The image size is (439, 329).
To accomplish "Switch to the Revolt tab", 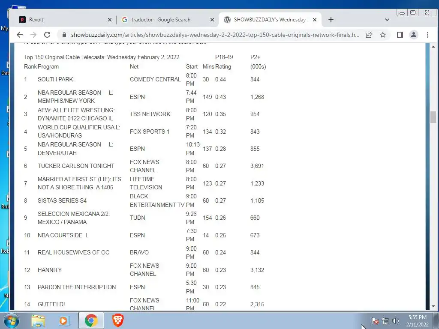I will click(x=66, y=20).
